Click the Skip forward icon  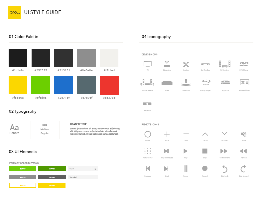(x=243, y=169)
